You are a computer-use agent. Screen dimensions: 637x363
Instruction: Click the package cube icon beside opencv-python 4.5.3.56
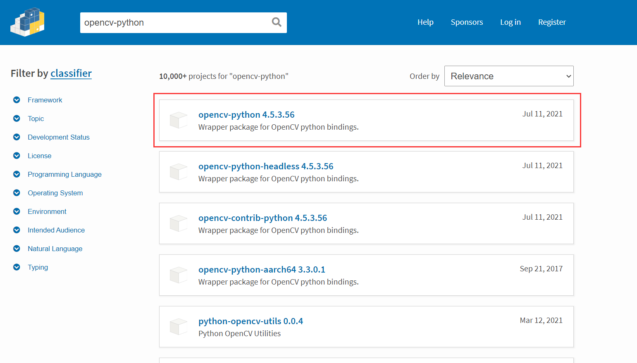(179, 120)
